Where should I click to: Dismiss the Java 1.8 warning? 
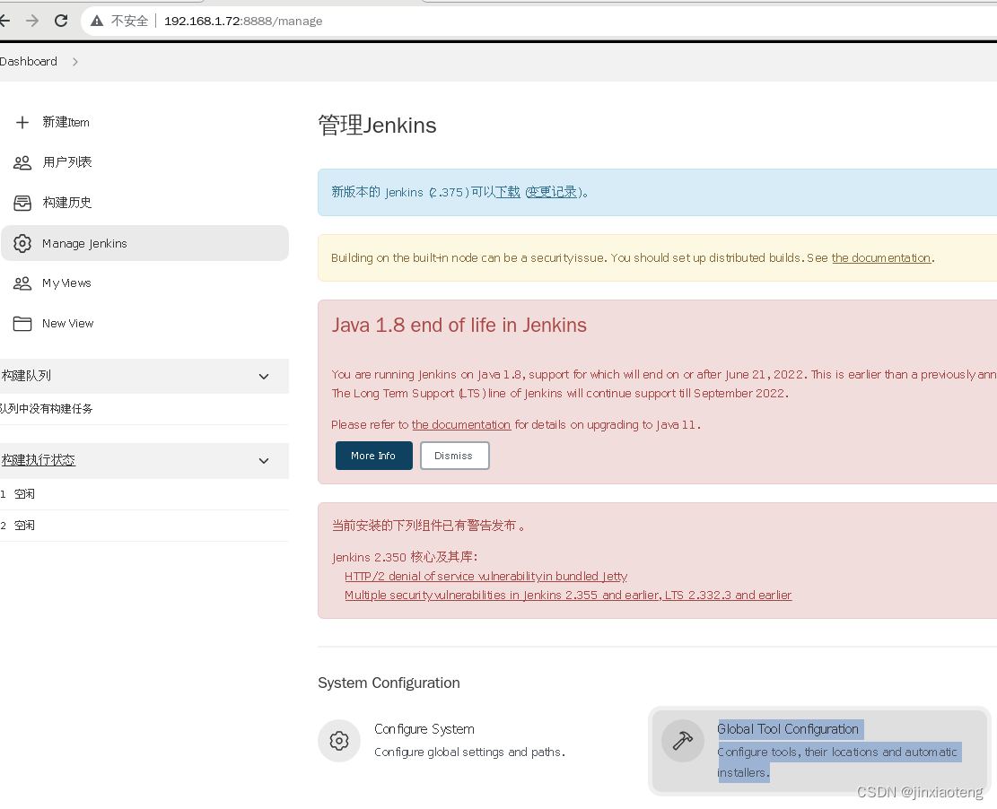(455, 456)
